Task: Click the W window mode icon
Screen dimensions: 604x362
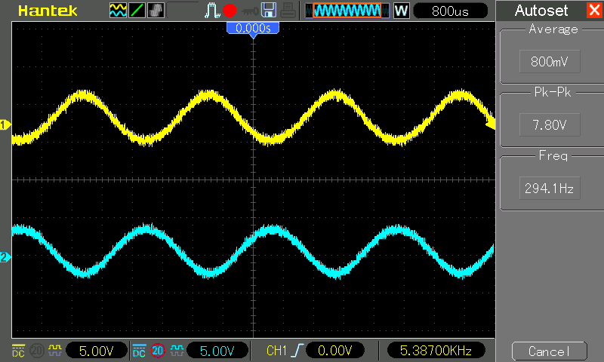Action: point(401,11)
